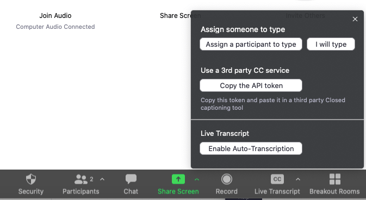Expand the Share Screen options caret
Image resolution: width=366 pixels, height=200 pixels.
(197, 179)
